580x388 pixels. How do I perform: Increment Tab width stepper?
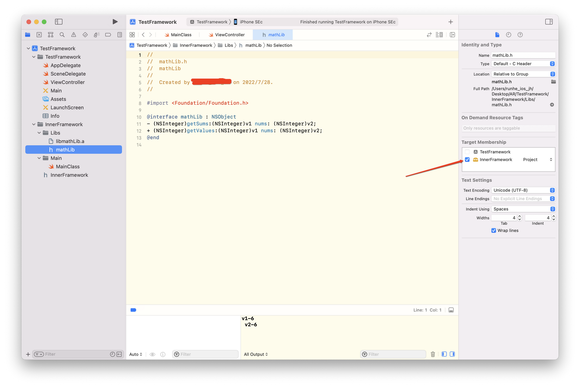pos(520,216)
